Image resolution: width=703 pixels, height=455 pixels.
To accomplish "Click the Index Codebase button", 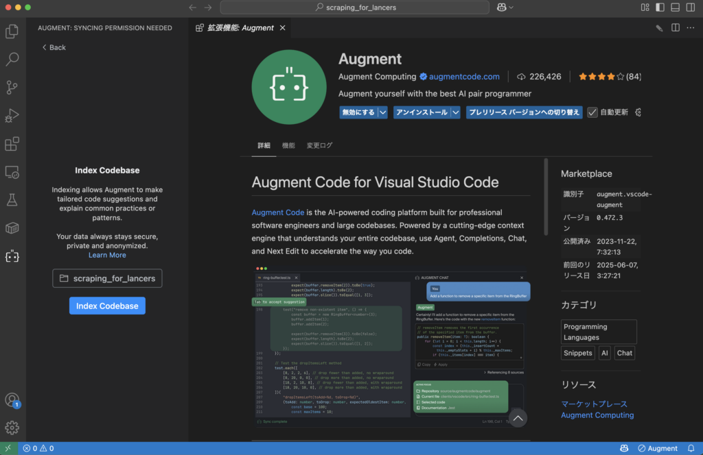I will tap(107, 306).
